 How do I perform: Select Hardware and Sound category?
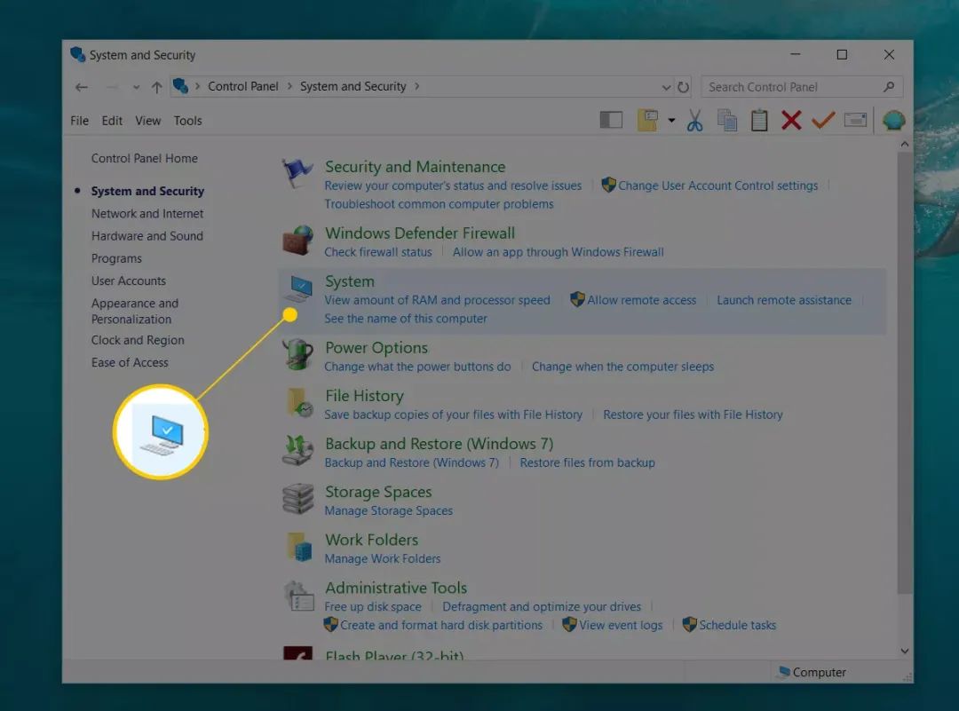click(147, 236)
